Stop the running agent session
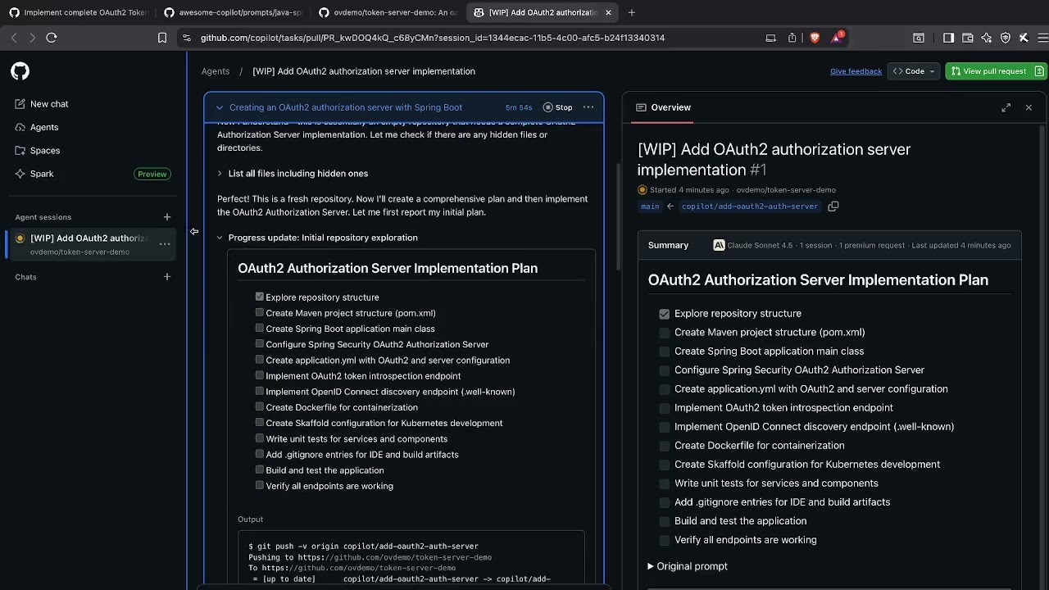Image resolution: width=1049 pixels, height=590 pixels. click(x=558, y=107)
